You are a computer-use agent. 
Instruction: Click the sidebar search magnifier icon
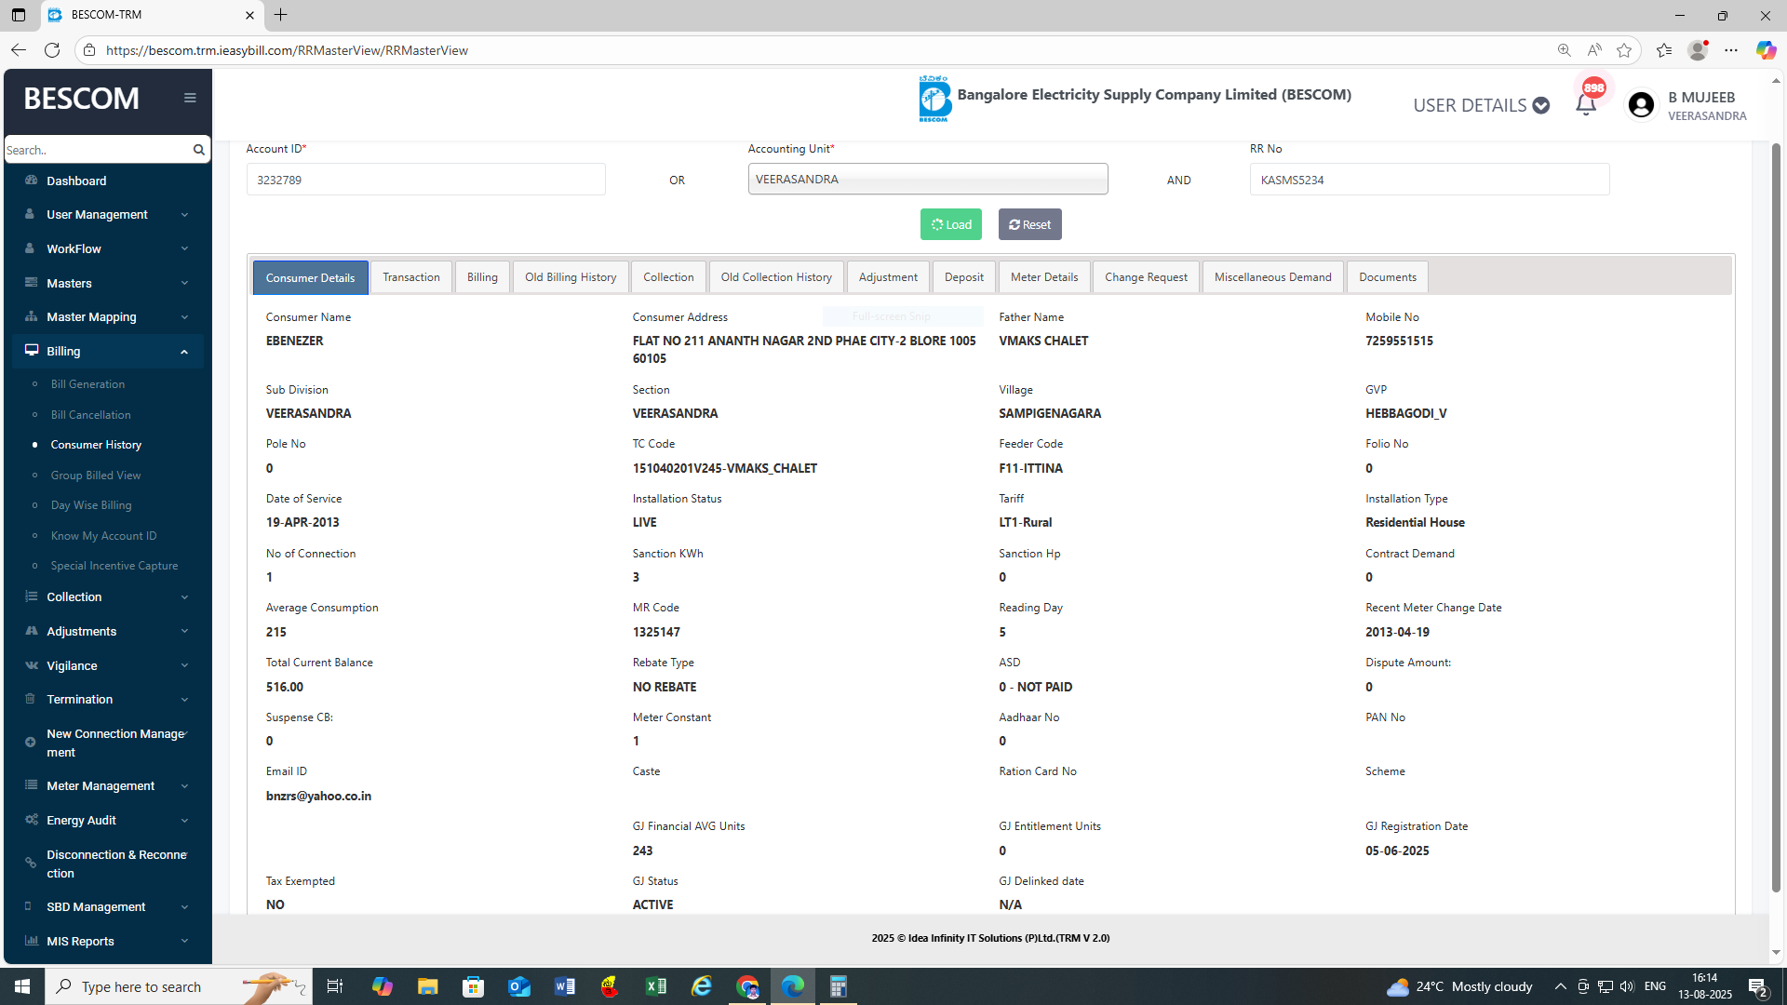click(198, 150)
